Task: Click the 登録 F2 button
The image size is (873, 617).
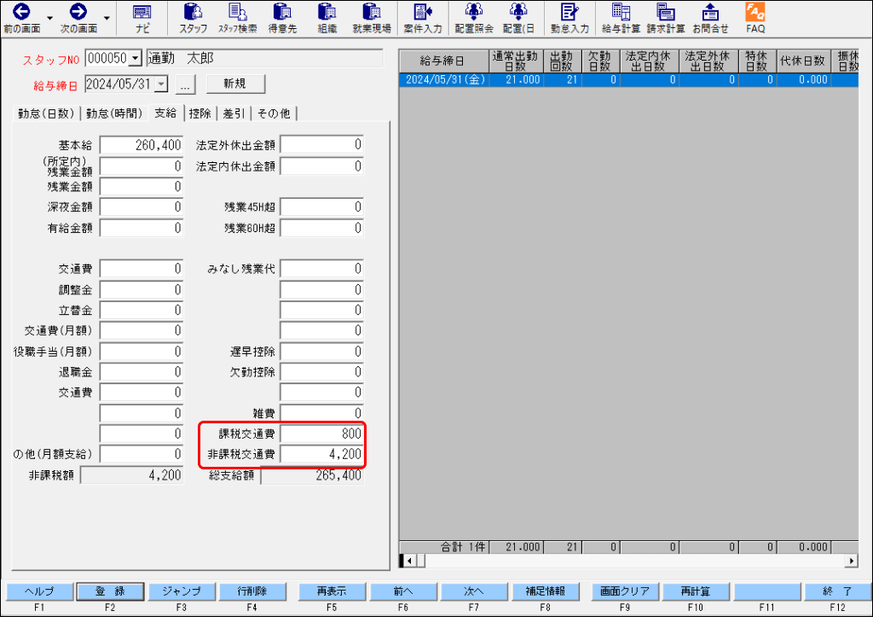Action: [110, 591]
